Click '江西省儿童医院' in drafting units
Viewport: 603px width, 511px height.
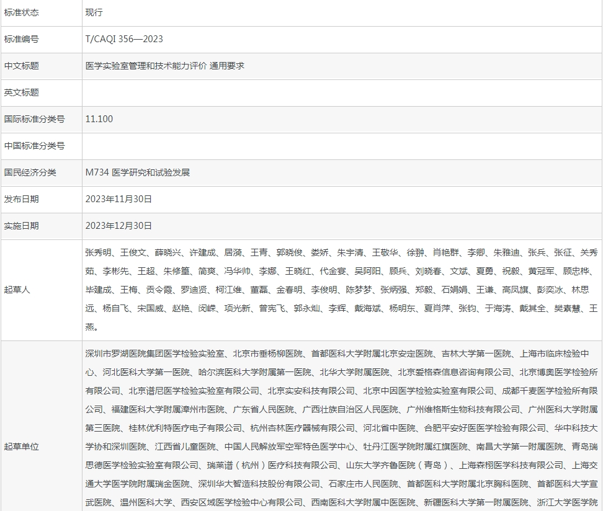click(x=185, y=447)
